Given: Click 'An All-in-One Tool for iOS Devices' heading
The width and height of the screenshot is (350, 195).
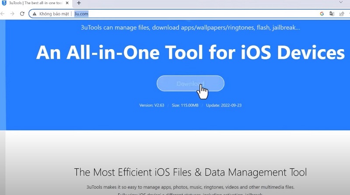Looking at the screenshot, I should coord(190,53).
